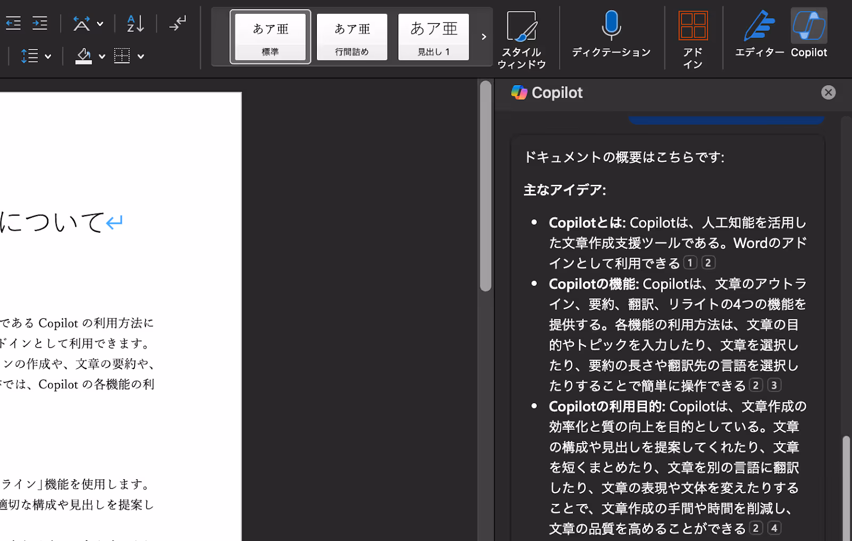Click the Copilot logo in panel header
The width and height of the screenshot is (852, 541).
519,93
